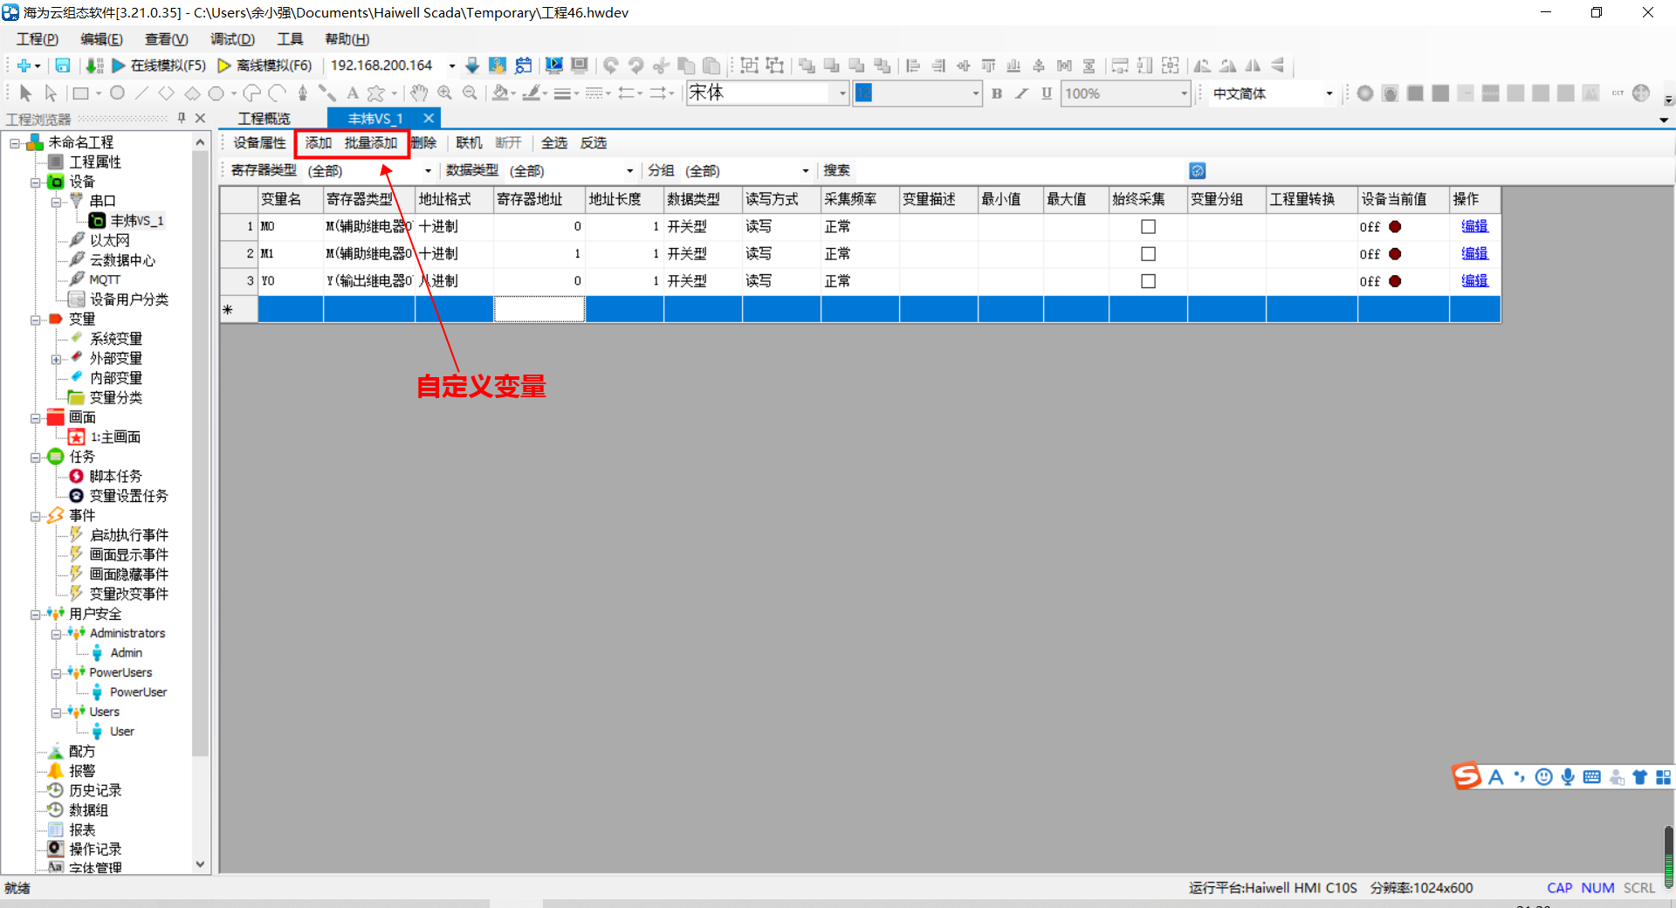Select the ellipse drawing tool
Screen dimensions: 1676x908
point(117,93)
